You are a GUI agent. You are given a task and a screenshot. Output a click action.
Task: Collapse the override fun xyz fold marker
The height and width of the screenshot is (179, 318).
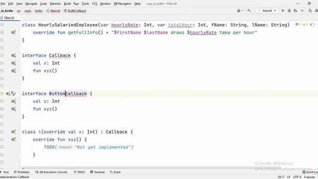(x=20, y=139)
